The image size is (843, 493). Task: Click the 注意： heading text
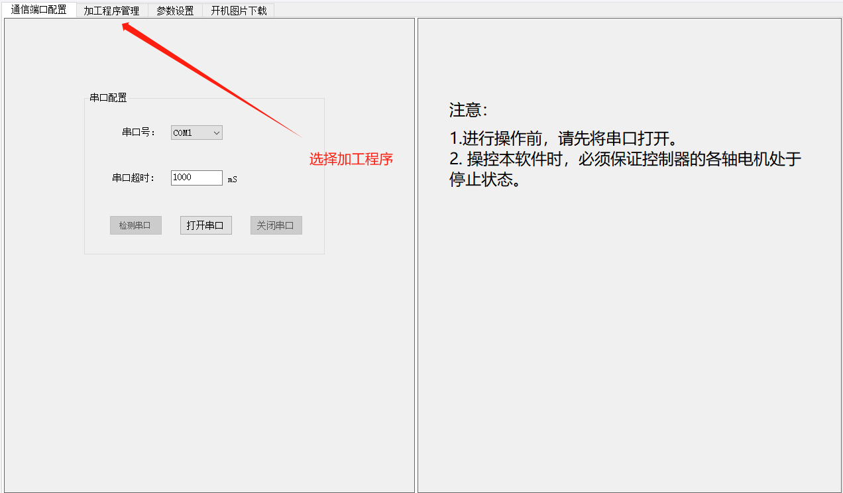[x=469, y=110]
